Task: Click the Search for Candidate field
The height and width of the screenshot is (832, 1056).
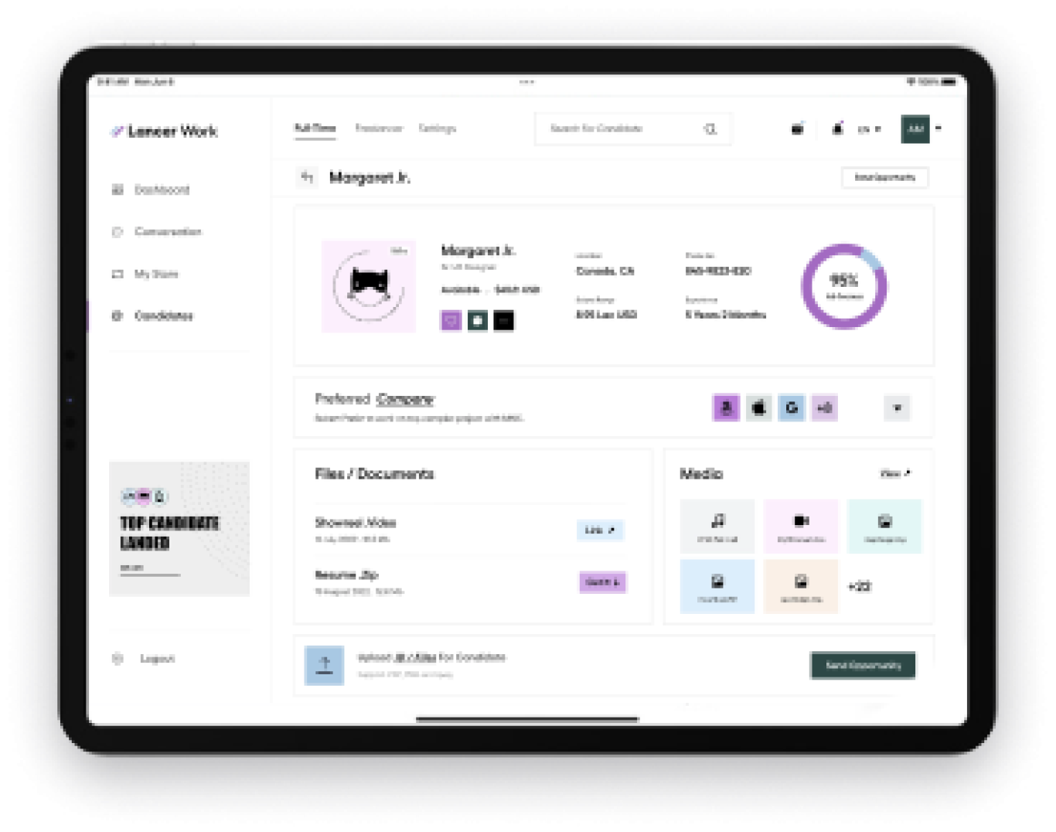Action: click(618, 128)
